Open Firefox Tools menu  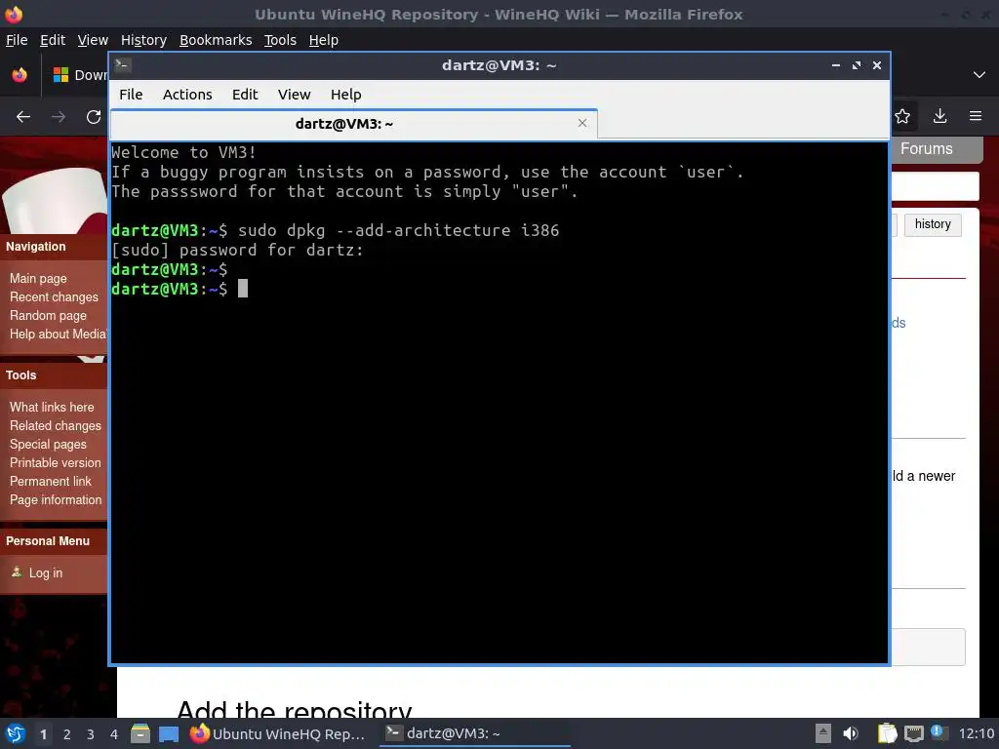[280, 40]
